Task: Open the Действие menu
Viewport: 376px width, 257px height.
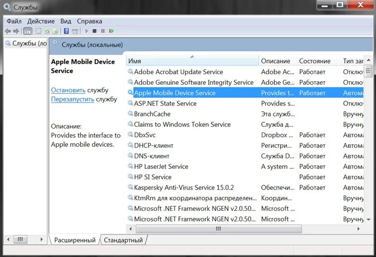Action: [41, 21]
